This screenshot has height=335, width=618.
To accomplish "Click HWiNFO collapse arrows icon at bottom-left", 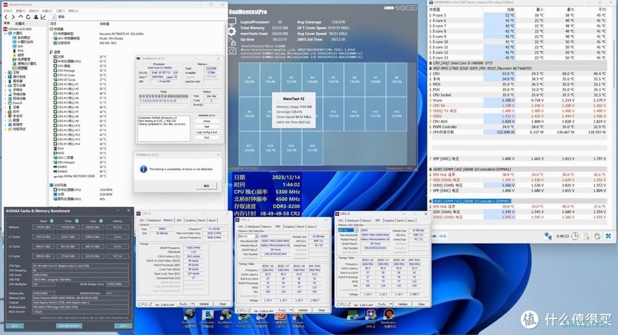I will (442, 236).
